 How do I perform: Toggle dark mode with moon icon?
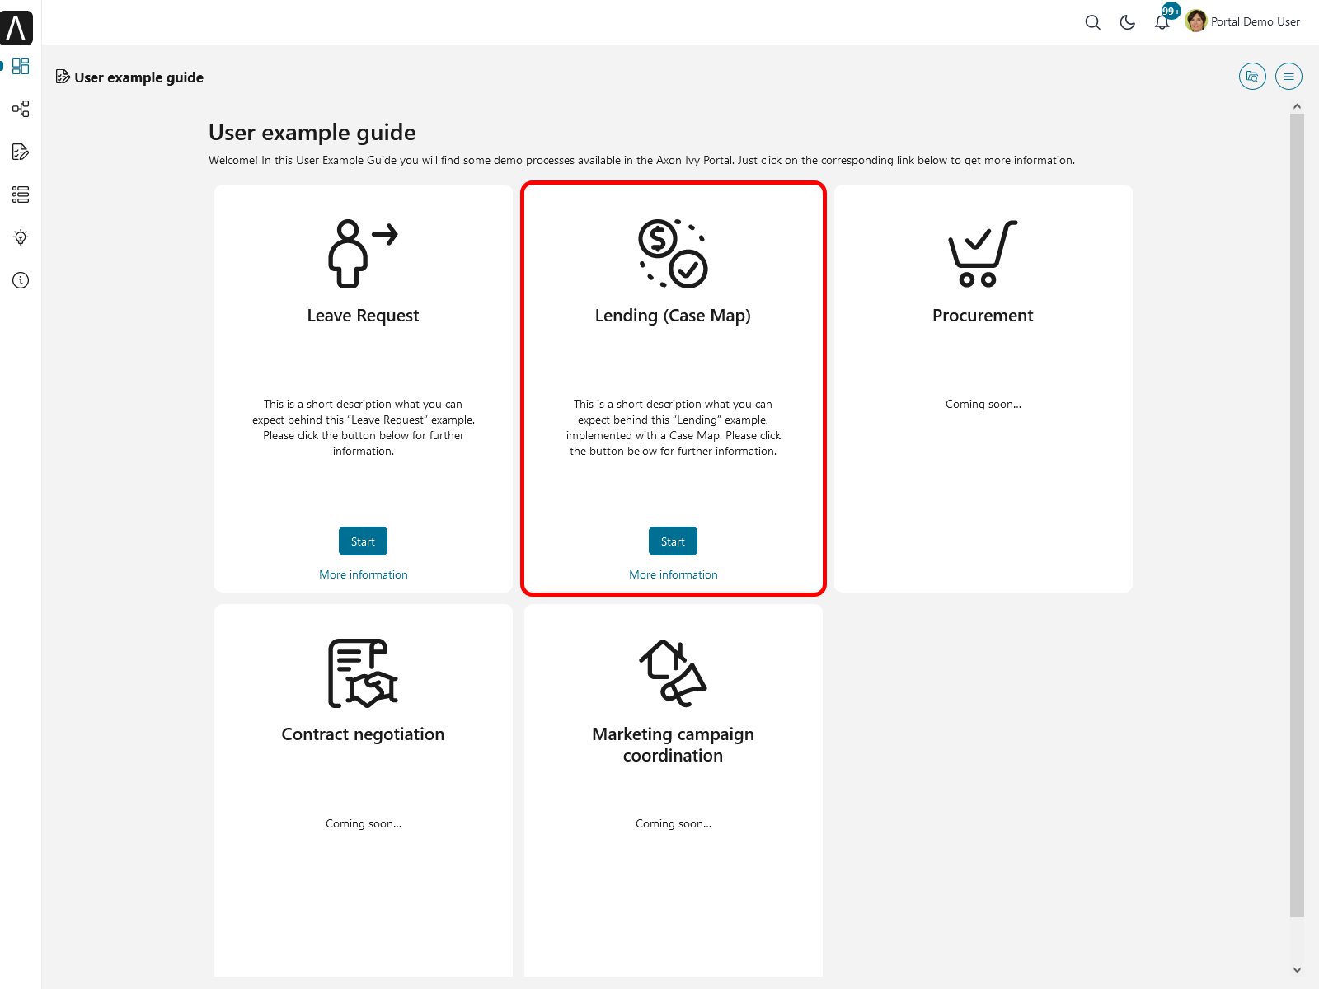tap(1127, 22)
